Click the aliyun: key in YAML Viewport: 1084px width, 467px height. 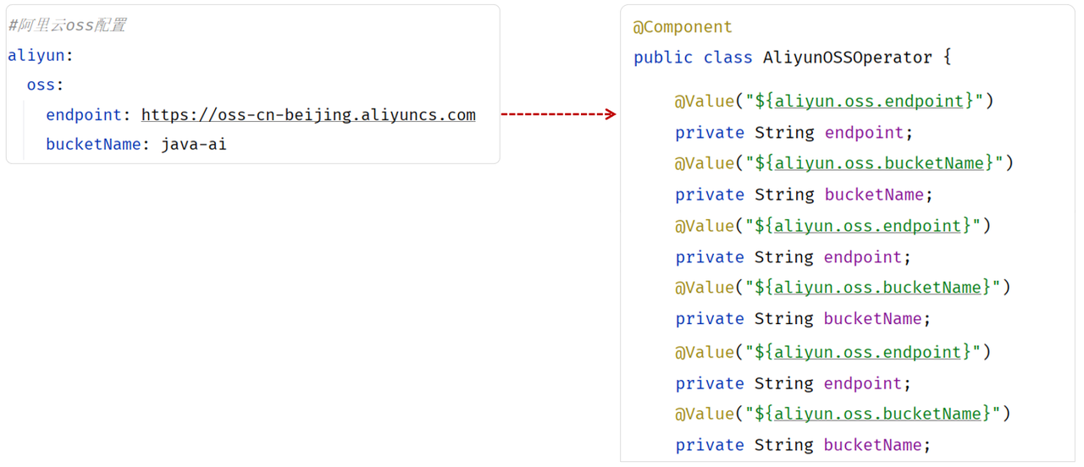(x=41, y=56)
